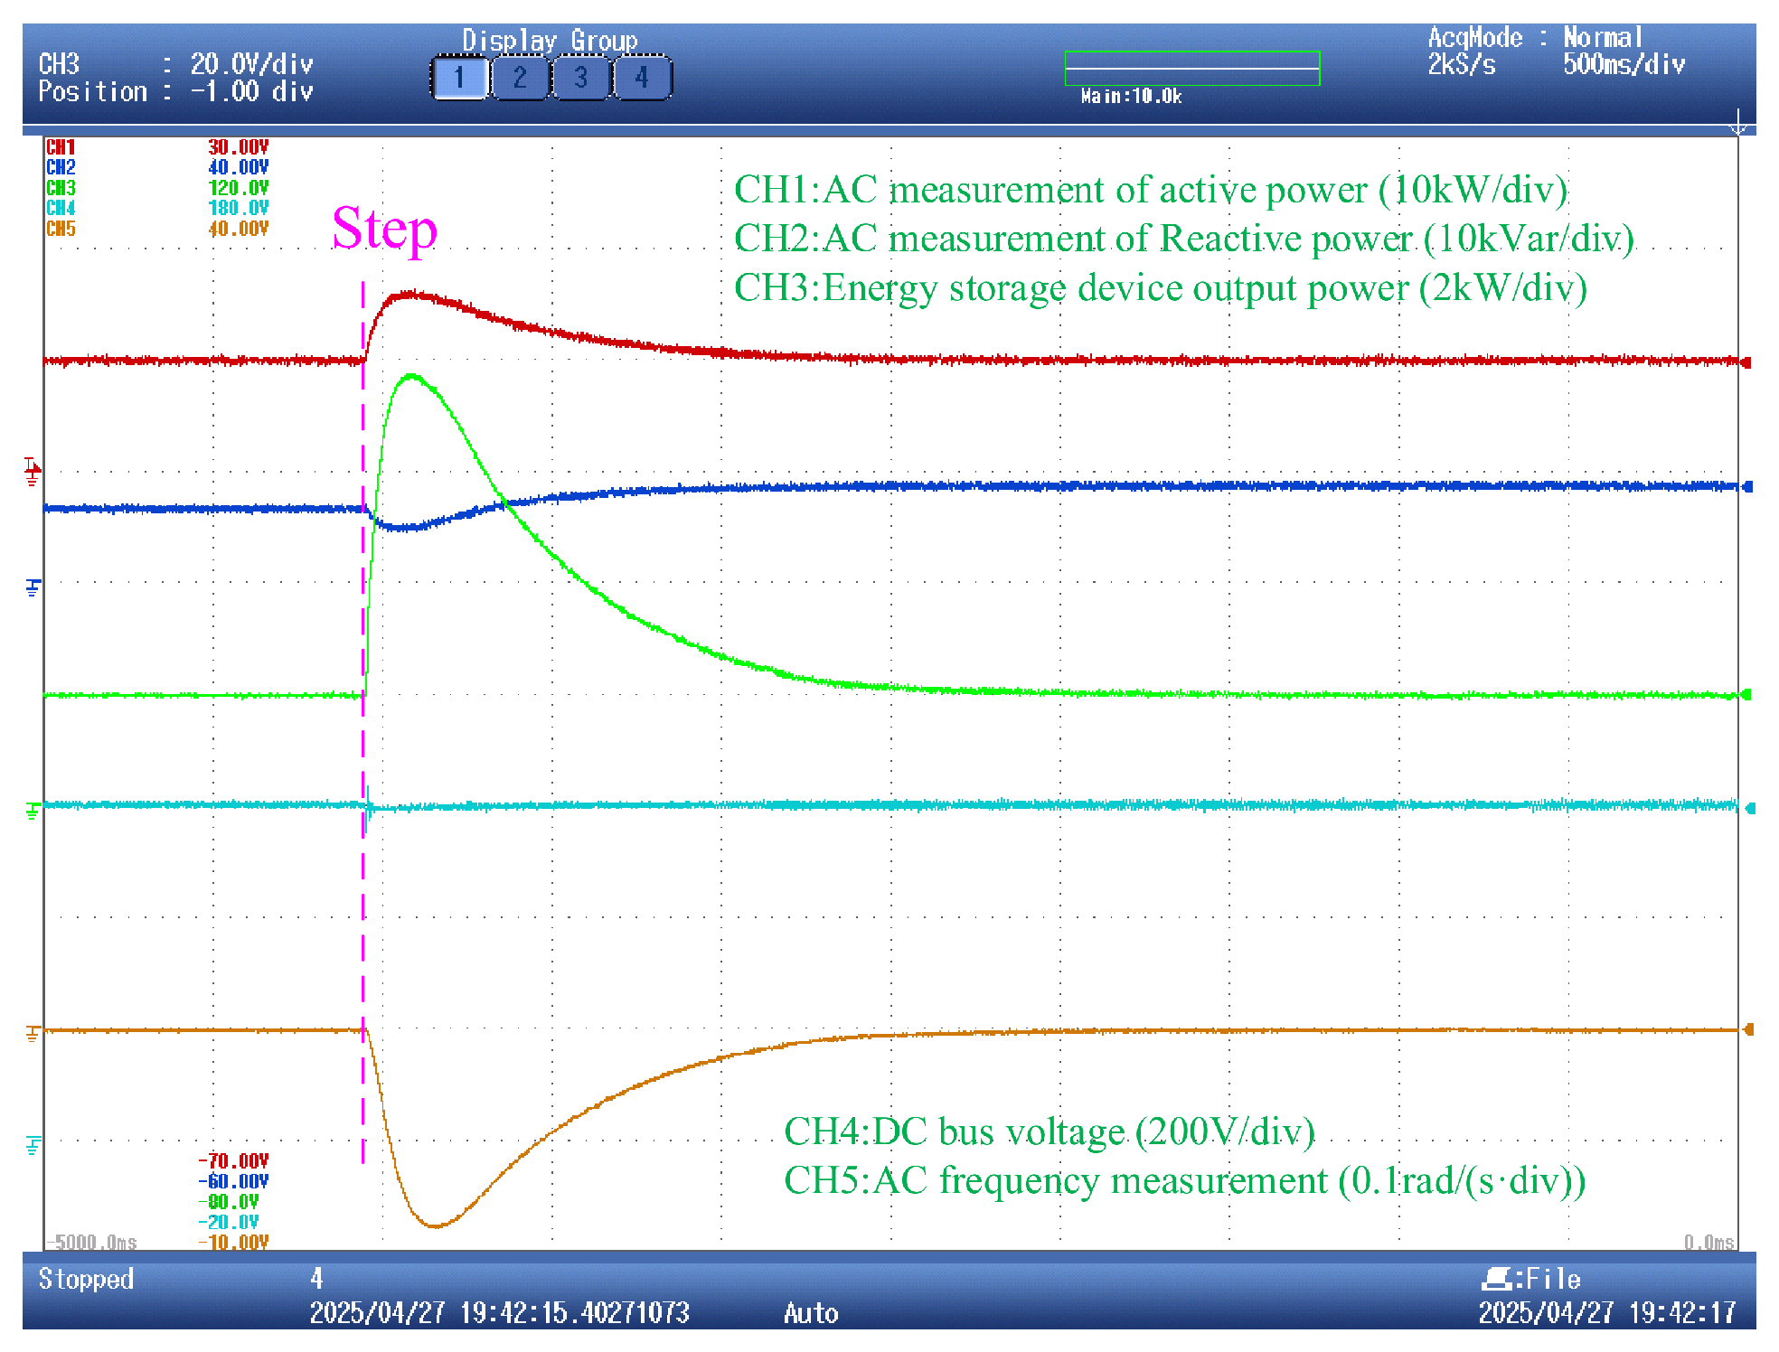
Task: Click the green CH3 ground marker
Action: pyautogui.click(x=33, y=811)
